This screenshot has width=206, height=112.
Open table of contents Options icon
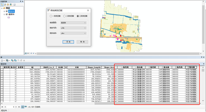click(14, 5)
